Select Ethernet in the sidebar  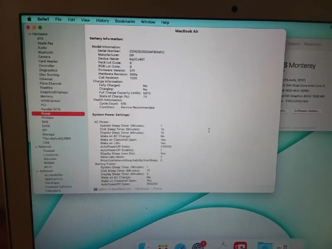(46, 79)
